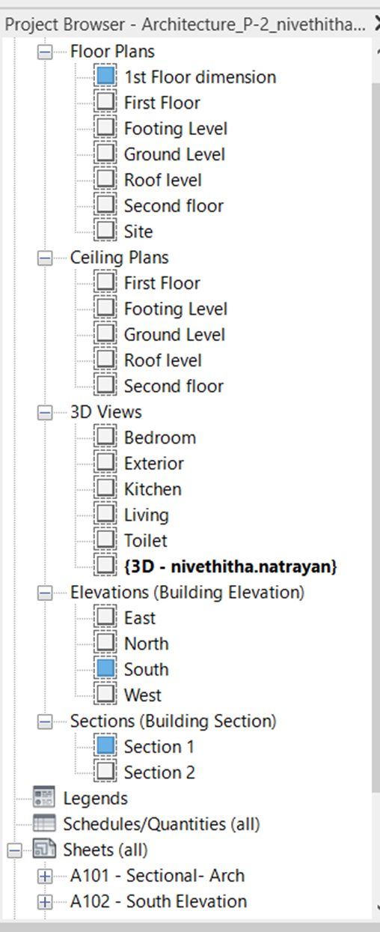This screenshot has width=380, height=932.
Task: Collapse the Ceiling Plans group
Action: 45,258
